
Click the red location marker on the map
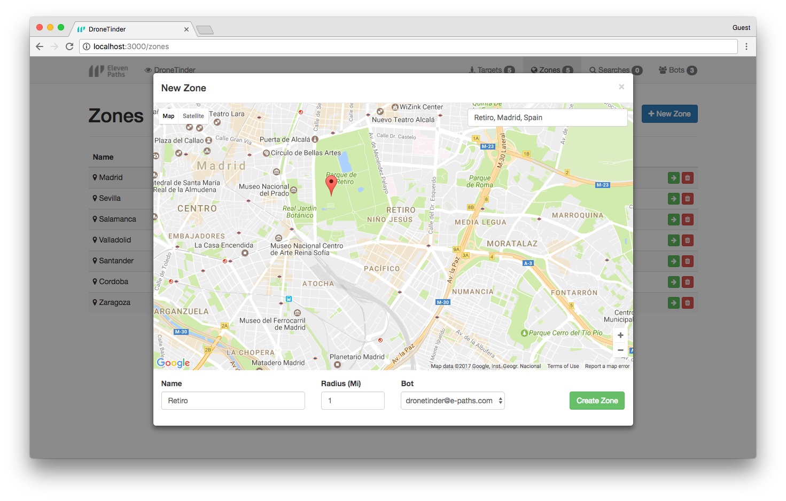click(331, 185)
